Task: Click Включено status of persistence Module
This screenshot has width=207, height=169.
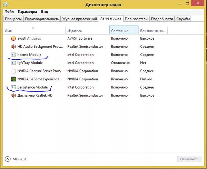Action: pyautogui.click(x=119, y=87)
